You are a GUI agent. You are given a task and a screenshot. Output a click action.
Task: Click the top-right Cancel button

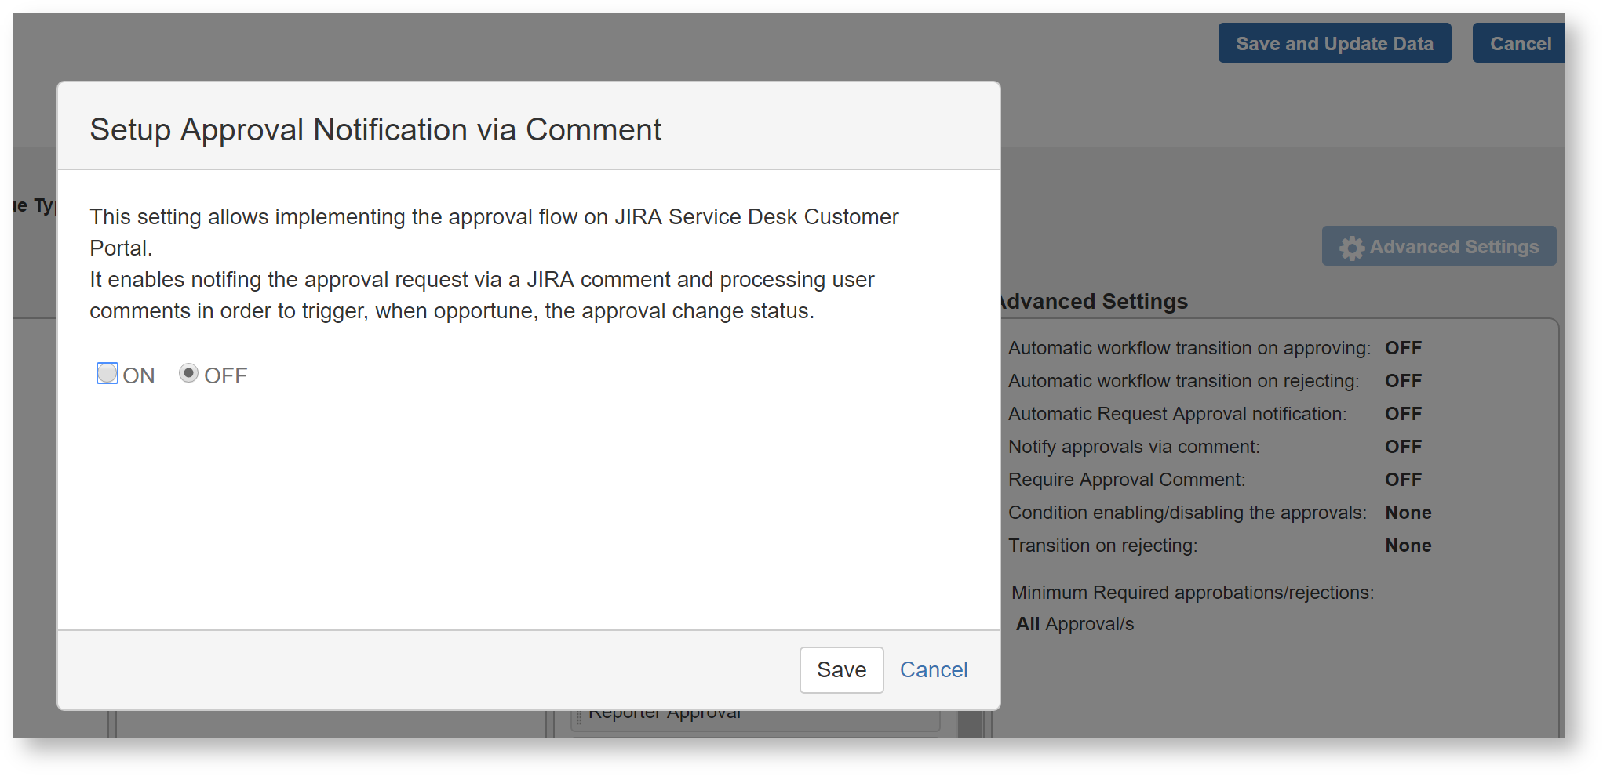click(1519, 44)
